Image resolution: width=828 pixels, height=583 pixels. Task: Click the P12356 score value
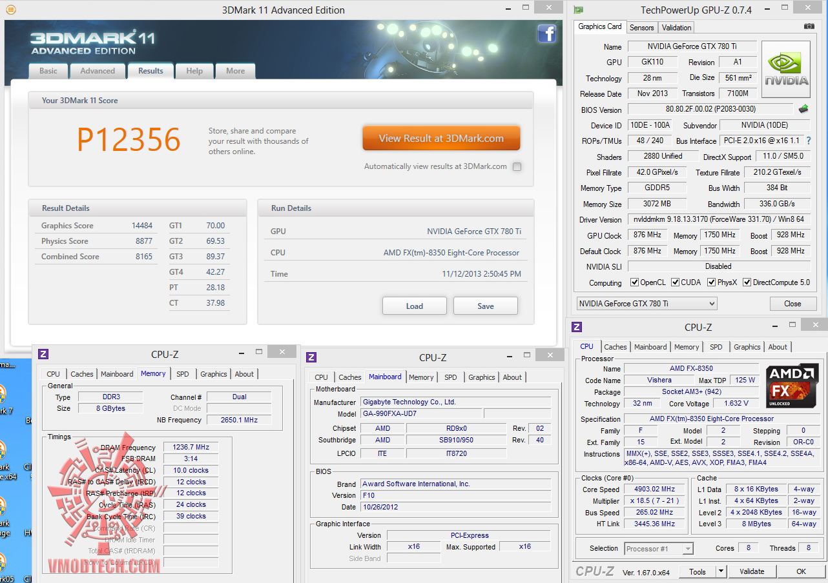coord(129,139)
